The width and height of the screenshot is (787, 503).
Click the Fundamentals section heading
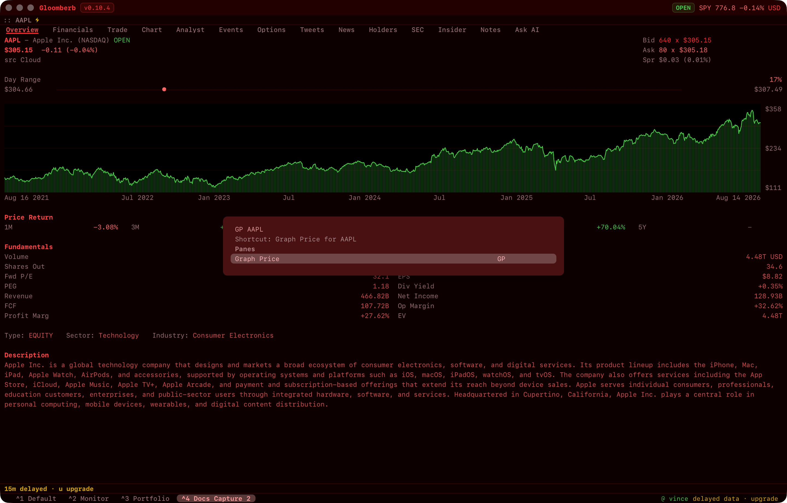pos(28,247)
